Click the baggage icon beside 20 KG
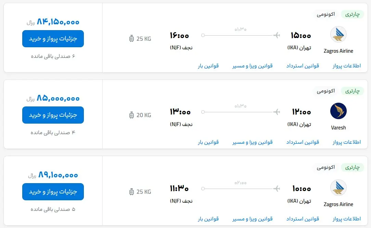The height and width of the screenshot is (228, 371). coord(131,115)
